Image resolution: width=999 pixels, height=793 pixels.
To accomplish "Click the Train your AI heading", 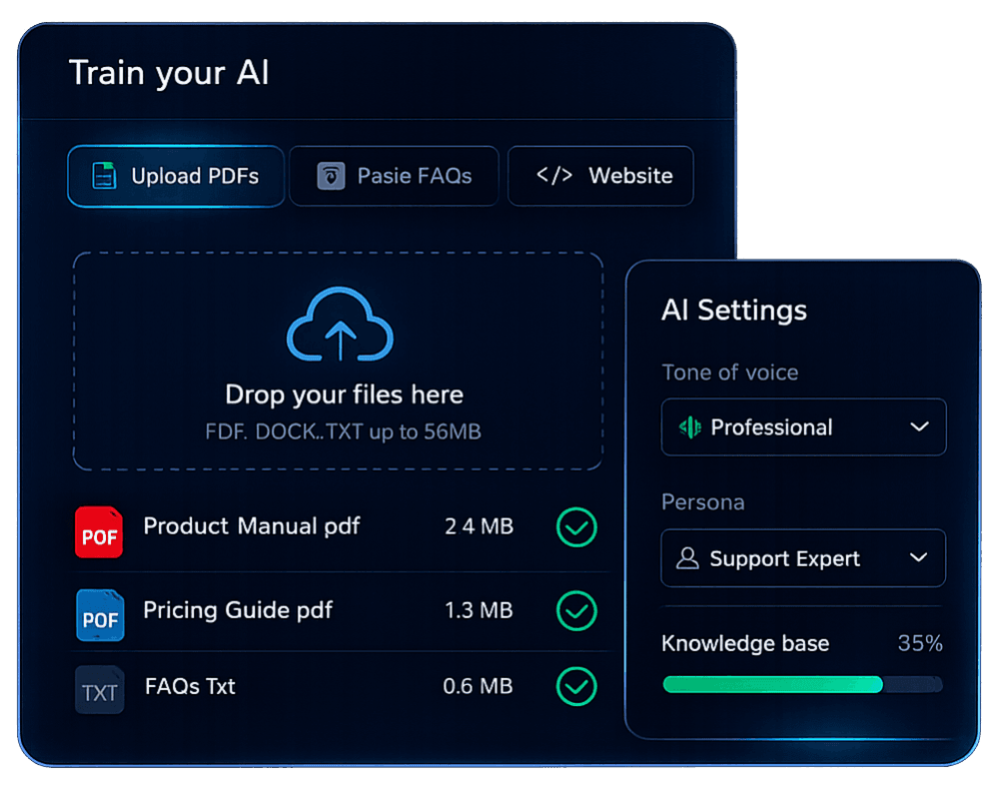I will click(x=169, y=73).
